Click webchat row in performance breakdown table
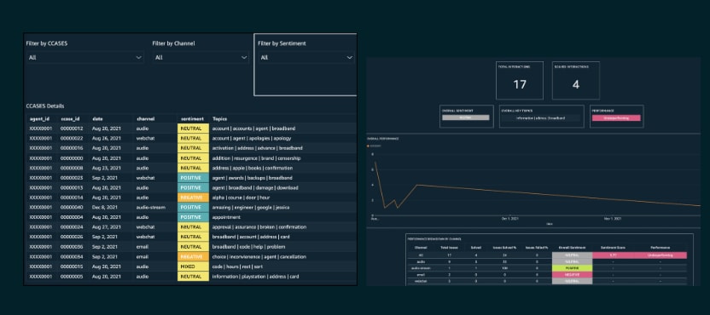 548,281
